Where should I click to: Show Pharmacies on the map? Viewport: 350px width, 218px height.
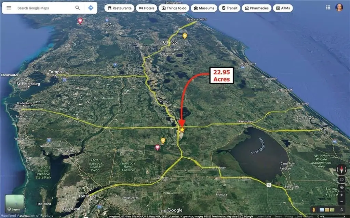(x=257, y=8)
